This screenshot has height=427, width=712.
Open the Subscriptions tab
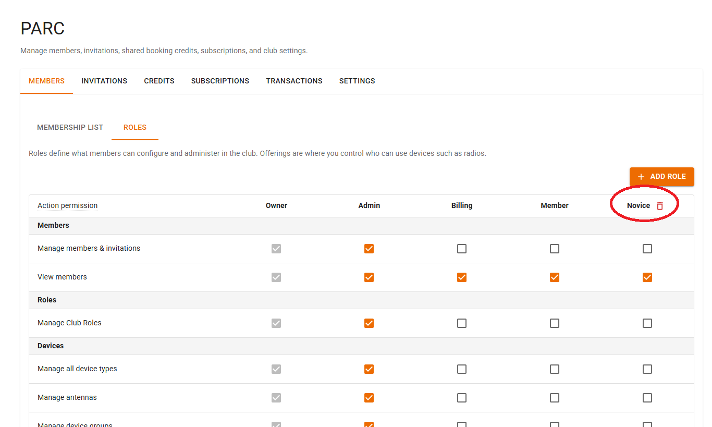[x=220, y=81]
